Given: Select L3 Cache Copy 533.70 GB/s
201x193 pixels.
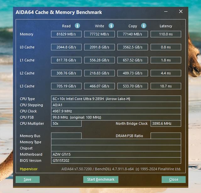Looking at the screenshot, I should point(133,86).
